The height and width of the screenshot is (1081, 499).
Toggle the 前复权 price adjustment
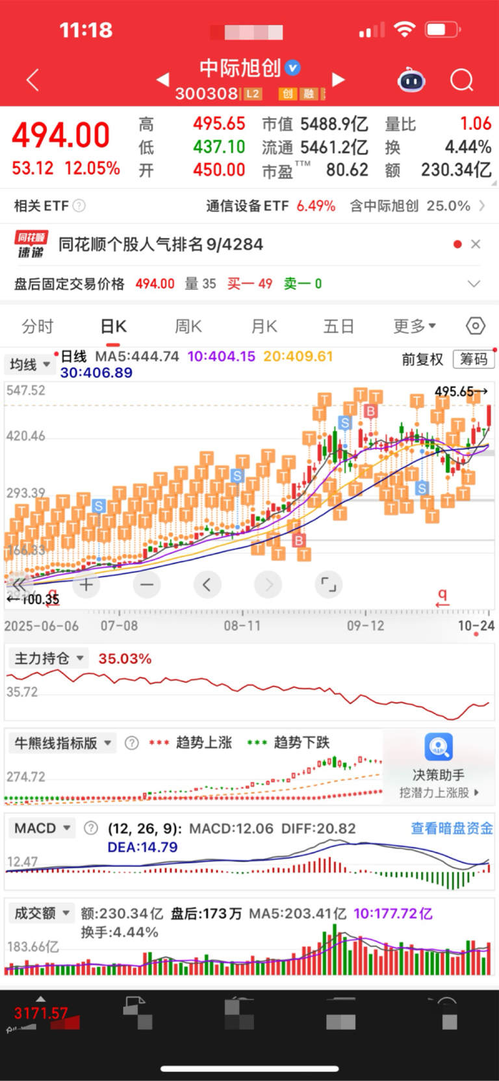coord(422,359)
